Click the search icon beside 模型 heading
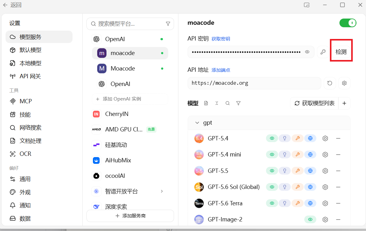The width and height of the screenshot is (366, 231). click(x=227, y=103)
